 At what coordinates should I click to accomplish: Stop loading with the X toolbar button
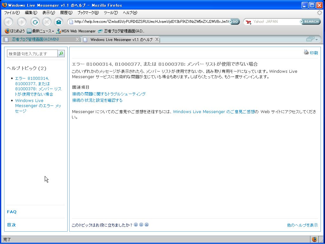[x=47, y=22]
